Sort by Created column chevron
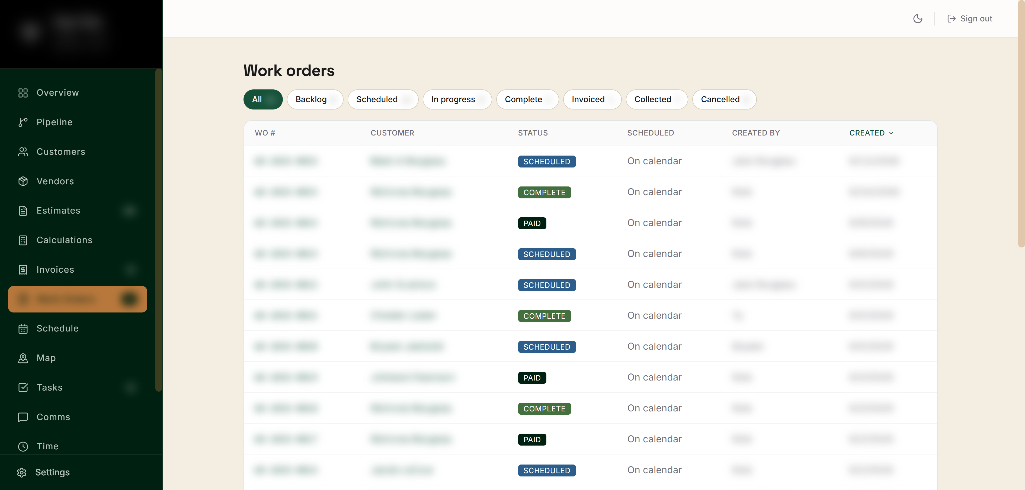The width and height of the screenshot is (1025, 490). [x=891, y=133]
